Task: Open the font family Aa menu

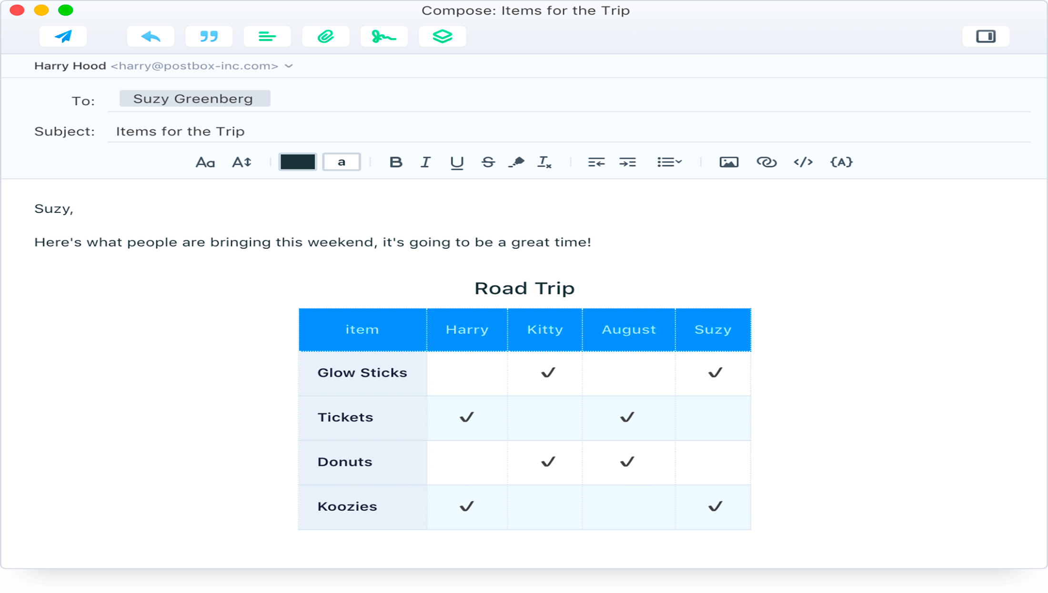Action: tap(205, 162)
